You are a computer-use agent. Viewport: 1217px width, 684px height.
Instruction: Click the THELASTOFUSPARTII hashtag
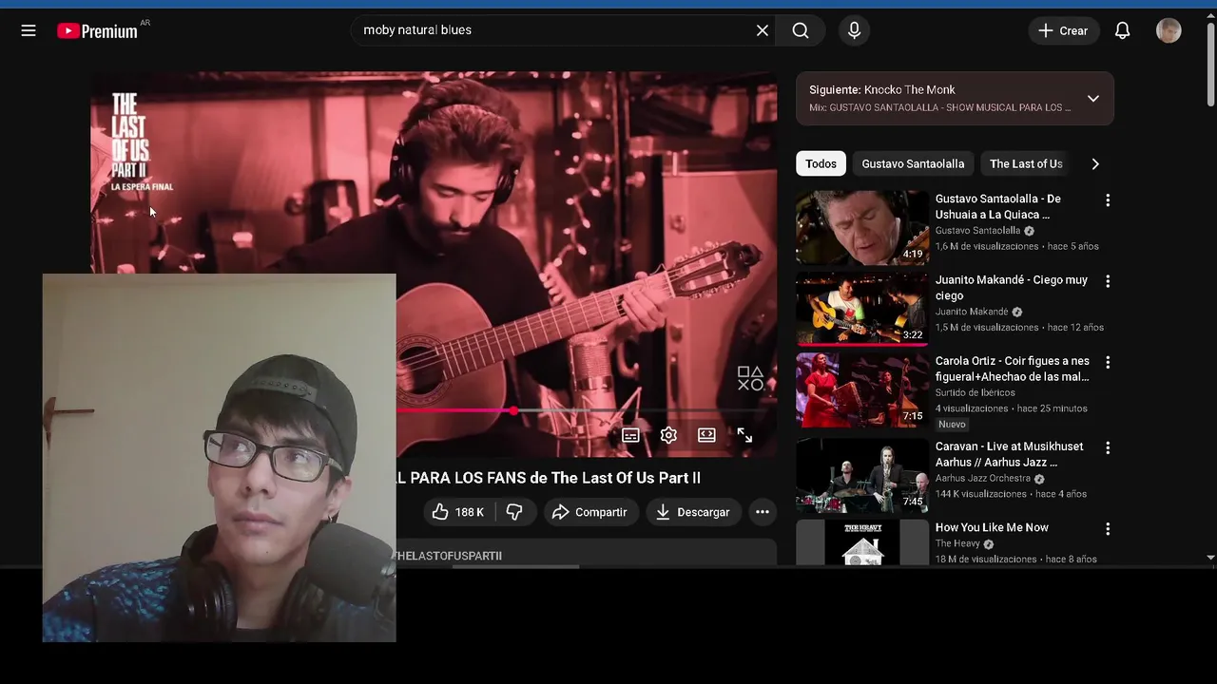click(x=449, y=556)
